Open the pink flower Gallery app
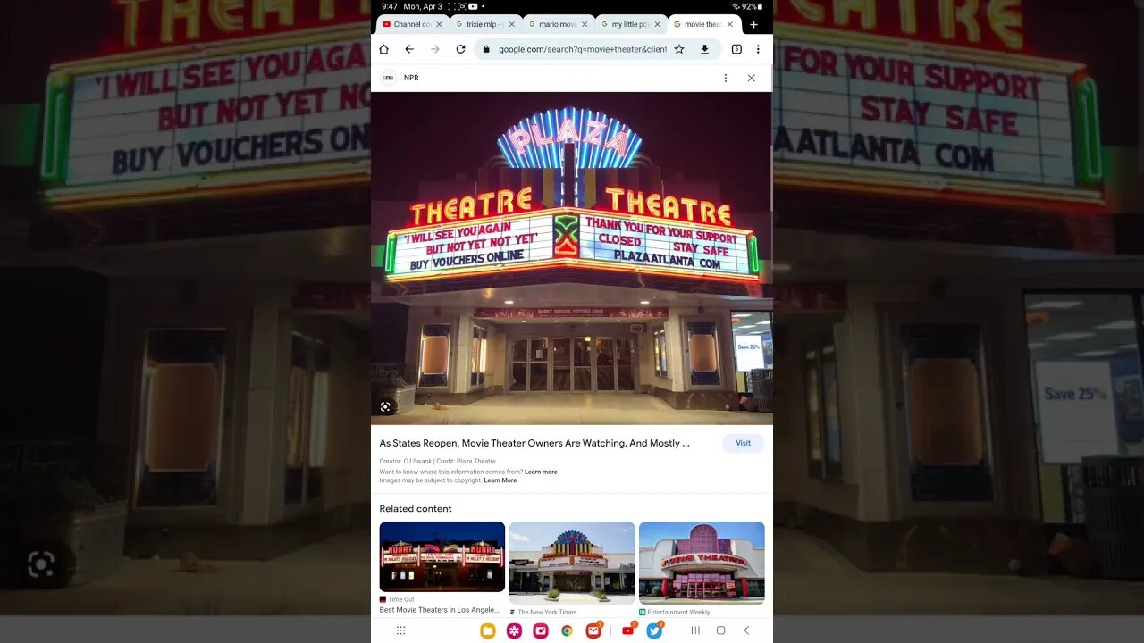Viewport: 1144px width, 643px height. pyautogui.click(x=514, y=630)
